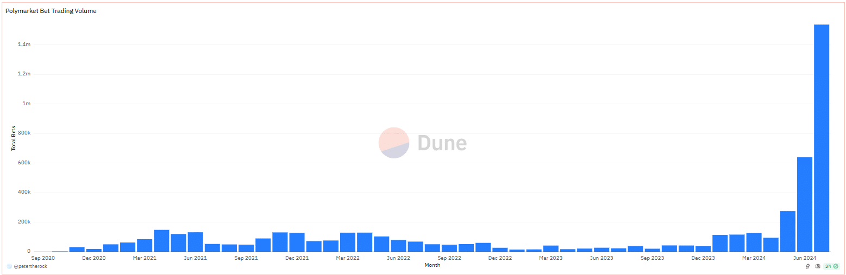
Task: Click the 400k y-axis label
Action: [24, 193]
